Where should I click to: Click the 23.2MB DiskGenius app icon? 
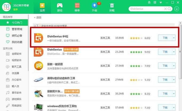coord(38,52)
